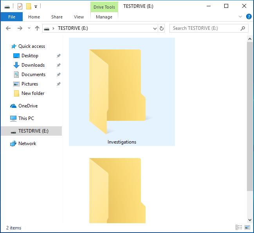Switch to the Share ribbon tab

[x=57, y=17]
